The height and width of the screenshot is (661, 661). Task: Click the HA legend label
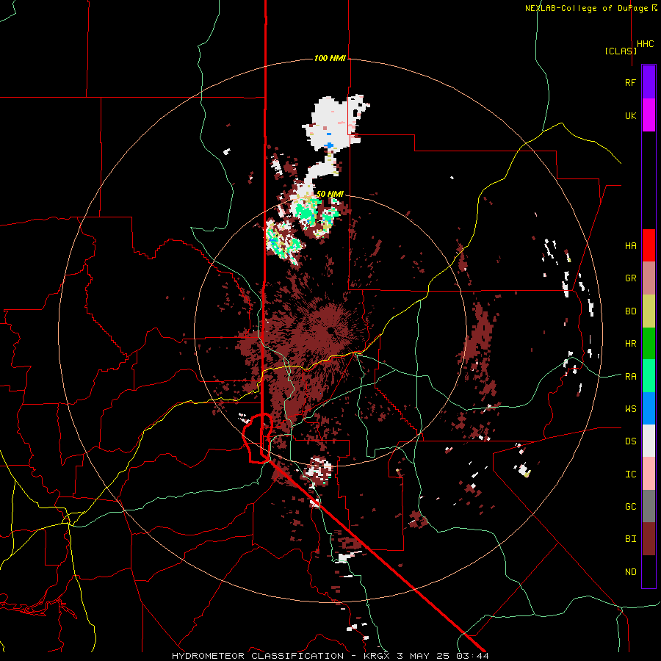pos(630,246)
